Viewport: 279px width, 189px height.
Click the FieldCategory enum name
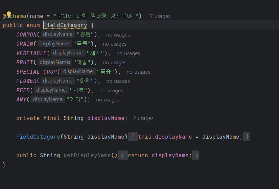coord(65,25)
